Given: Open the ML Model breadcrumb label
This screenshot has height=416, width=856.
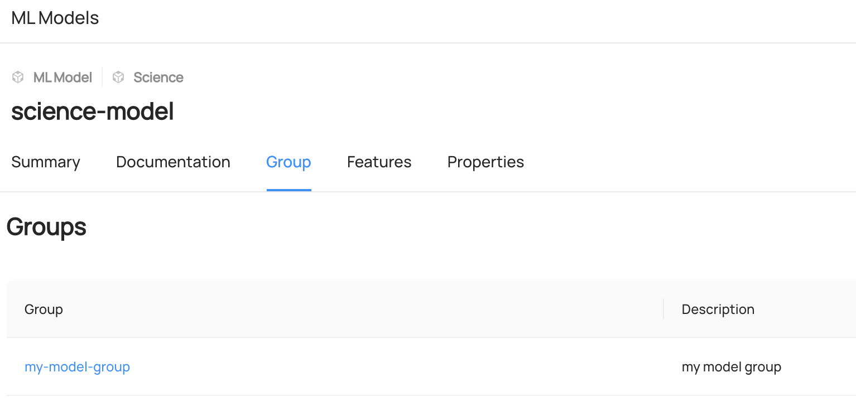Looking at the screenshot, I should pos(62,78).
